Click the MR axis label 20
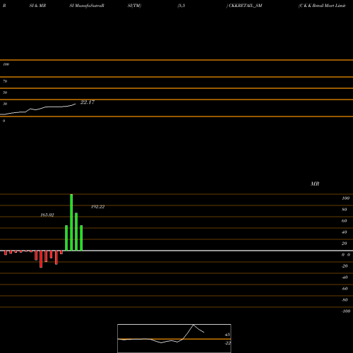 coord(345,244)
